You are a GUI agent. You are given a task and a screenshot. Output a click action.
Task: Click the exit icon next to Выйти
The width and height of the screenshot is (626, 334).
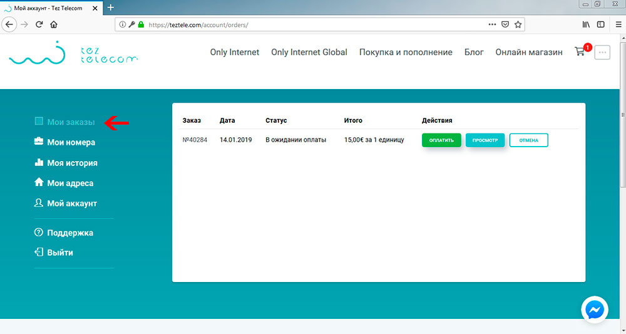point(39,252)
